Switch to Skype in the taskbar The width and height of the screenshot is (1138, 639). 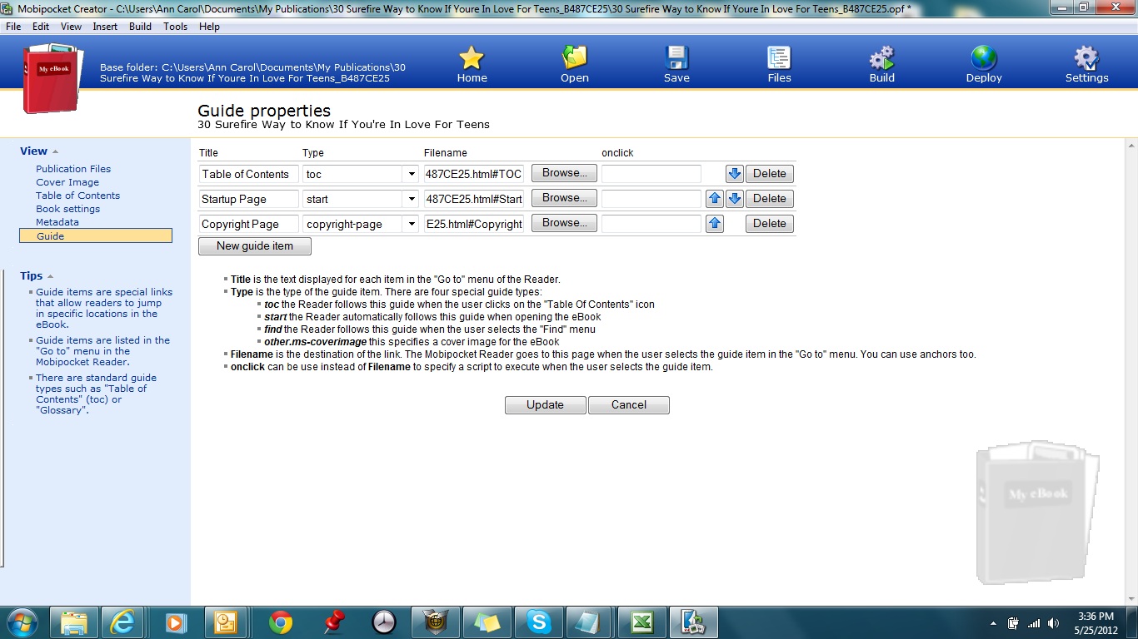[539, 622]
